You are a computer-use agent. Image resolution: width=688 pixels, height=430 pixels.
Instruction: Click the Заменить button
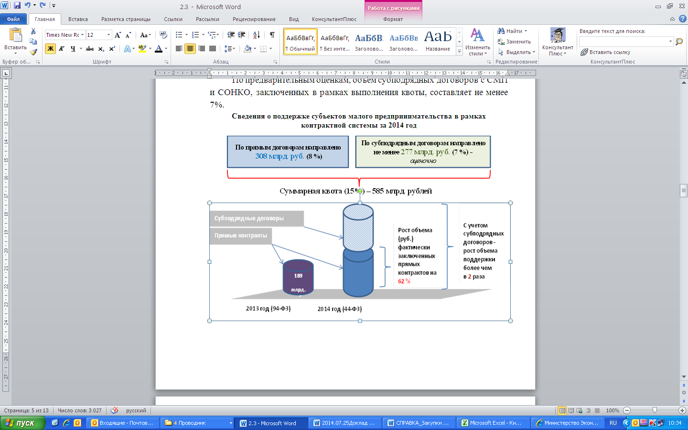point(514,42)
